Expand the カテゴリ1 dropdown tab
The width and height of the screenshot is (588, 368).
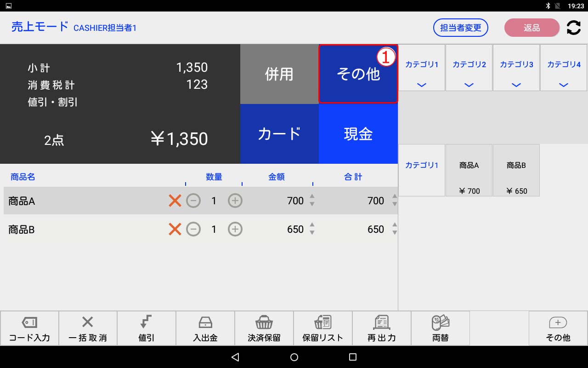[x=422, y=68]
